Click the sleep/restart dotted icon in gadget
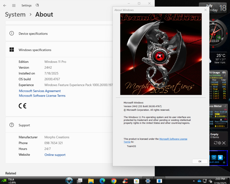This screenshot has width=230, height=184. click(214, 157)
